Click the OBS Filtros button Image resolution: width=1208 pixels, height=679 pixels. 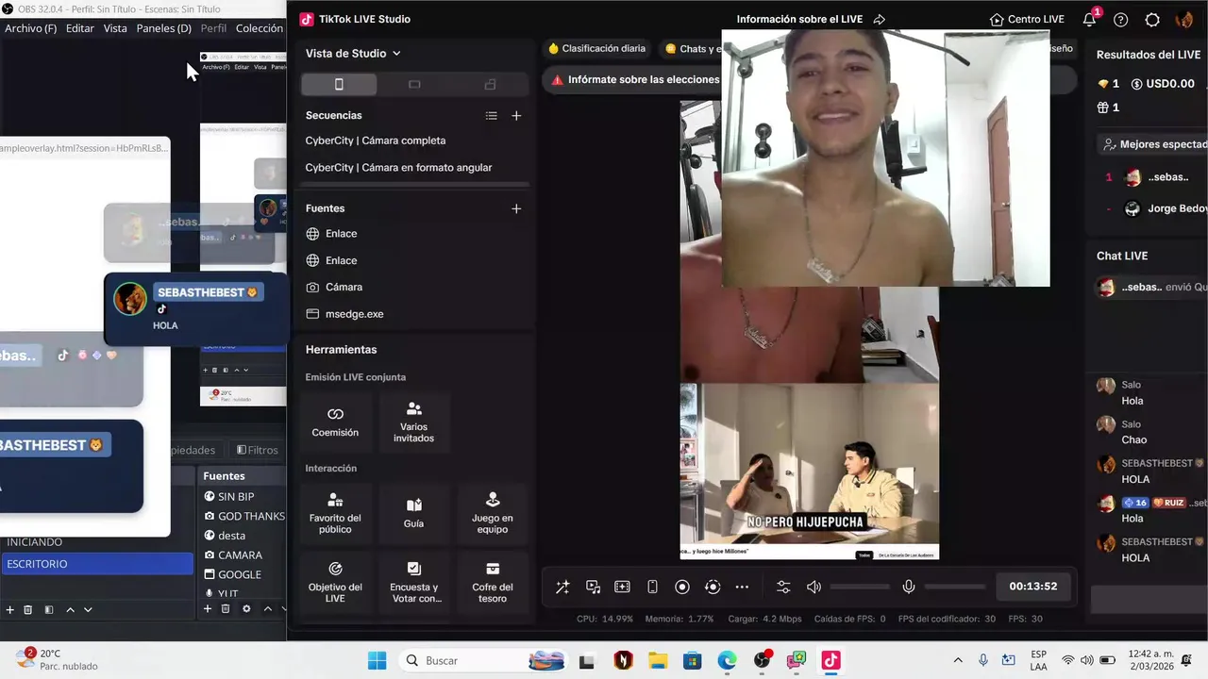(x=258, y=450)
